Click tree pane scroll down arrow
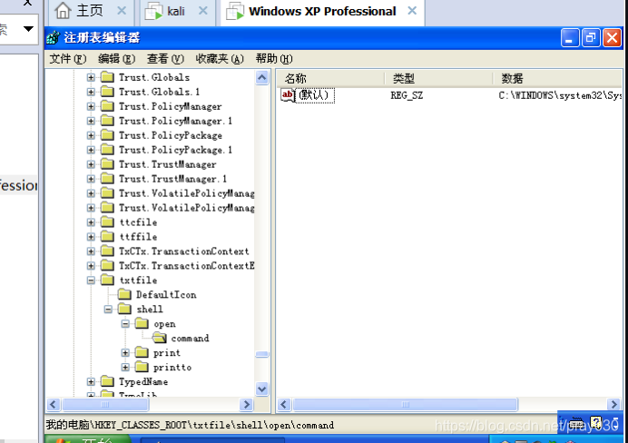The image size is (628, 443). coord(262,389)
